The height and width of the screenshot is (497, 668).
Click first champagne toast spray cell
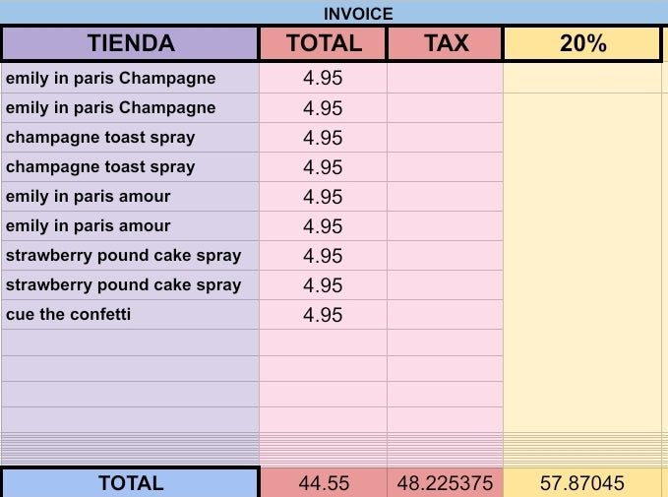pos(130,137)
